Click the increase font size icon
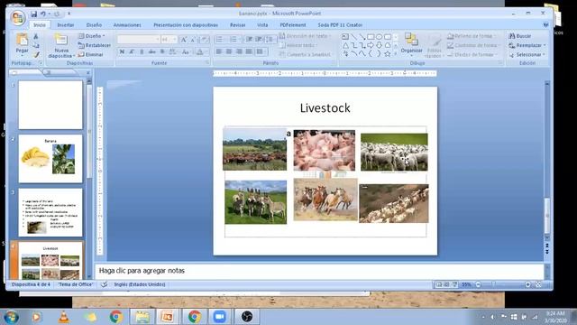This screenshot has width=577, height=325. coord(184,40)
